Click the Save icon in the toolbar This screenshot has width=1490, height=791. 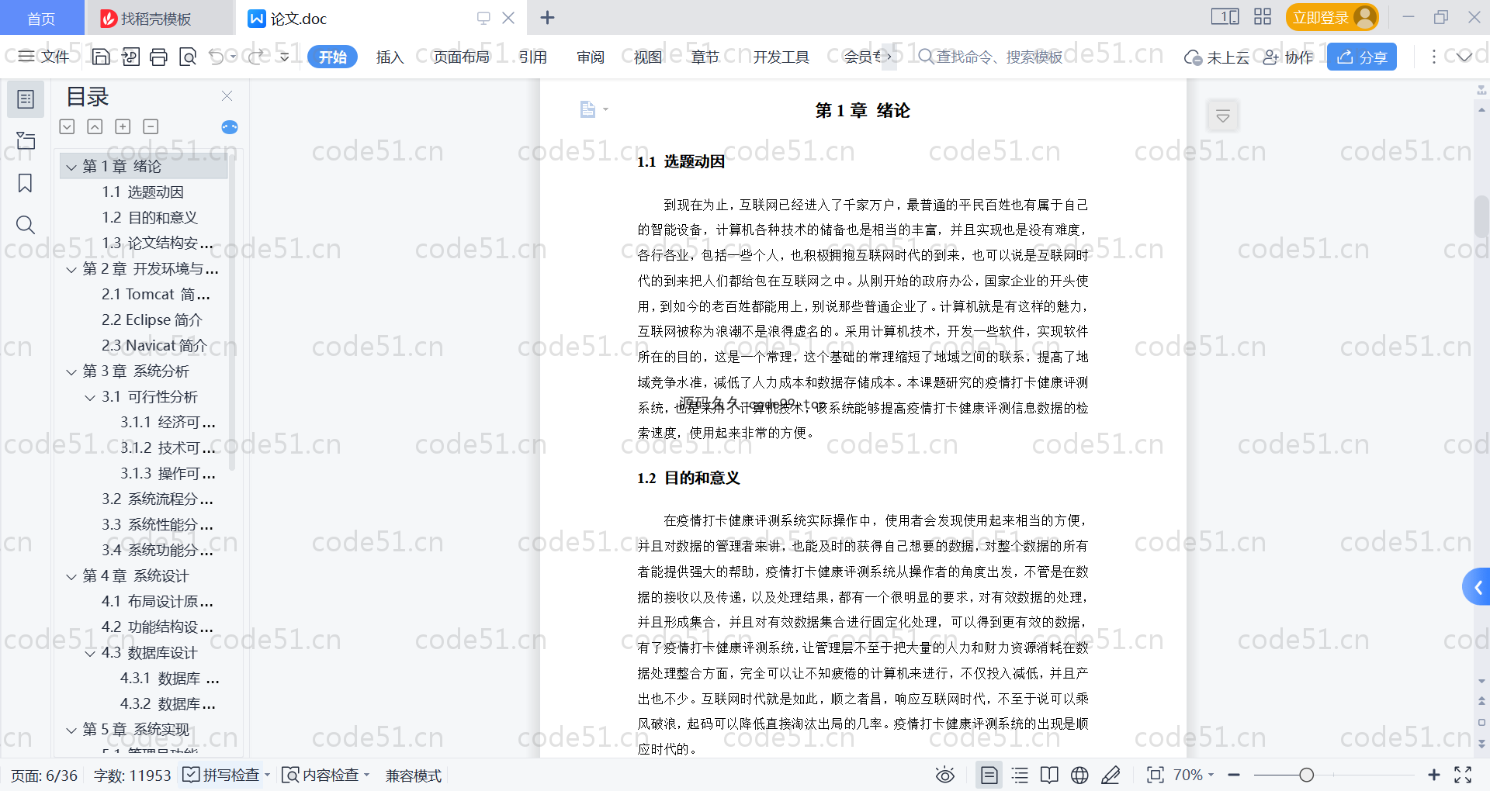[101, 57]
